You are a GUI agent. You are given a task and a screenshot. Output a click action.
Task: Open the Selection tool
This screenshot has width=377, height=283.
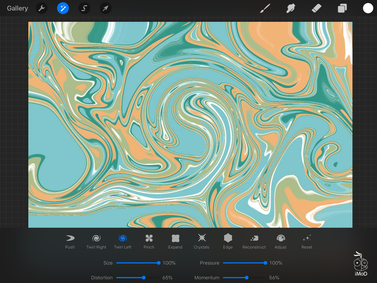84,8
